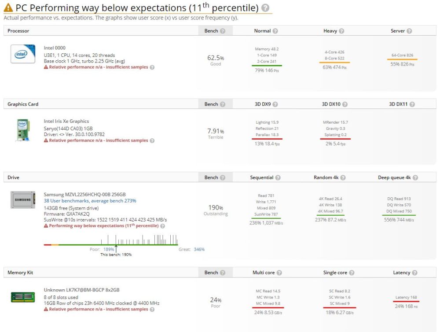Click help icon beside Deep queue 4k
This screenshot has width=440, height=332.
415,178
